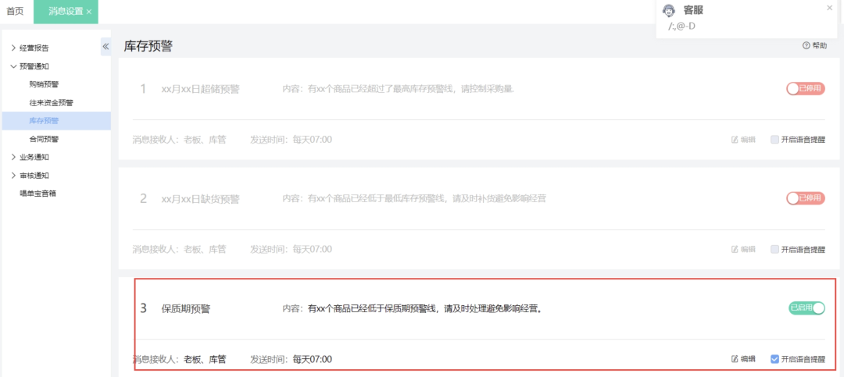
Task: Close the 客服 chat popup
Action: [x=829, y=8]
